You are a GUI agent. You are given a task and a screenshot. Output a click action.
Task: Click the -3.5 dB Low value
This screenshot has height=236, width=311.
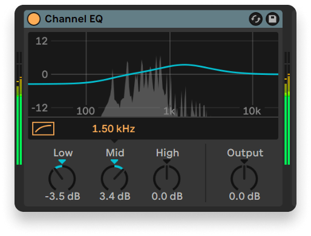point(62,196)
